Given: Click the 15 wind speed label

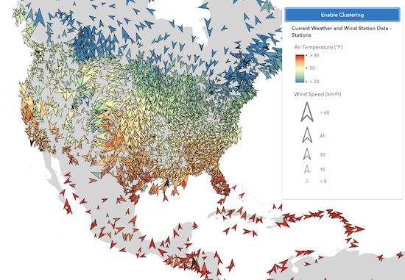Looking at the screenshot, I should (x=322, y=169).
